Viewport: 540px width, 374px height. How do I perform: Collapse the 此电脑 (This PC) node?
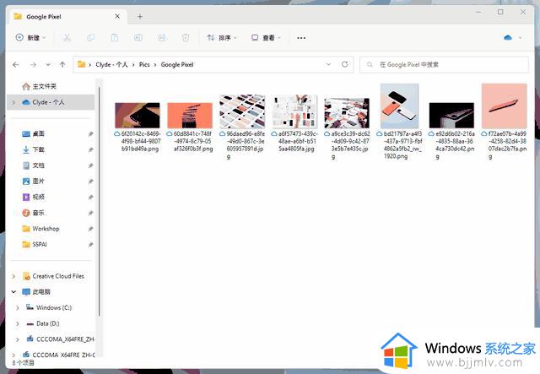13,292
